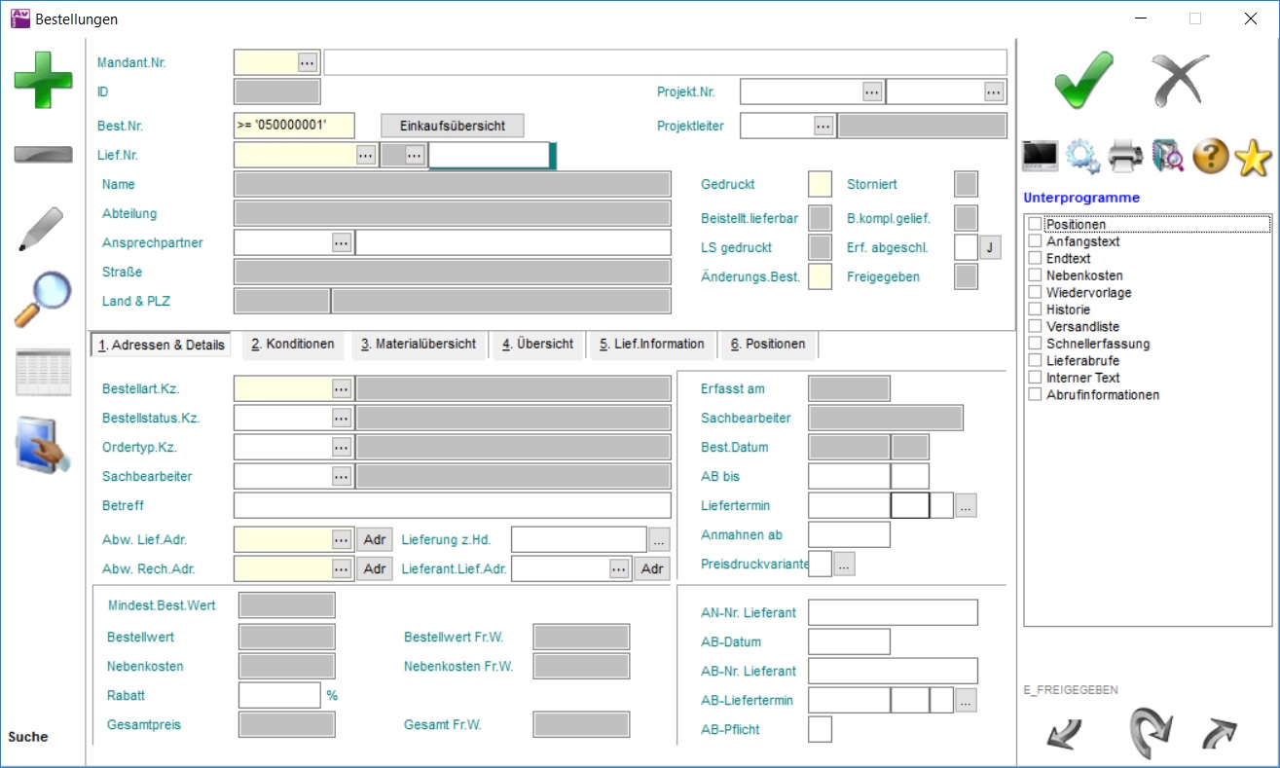This screenshot has height=768, width=1280.
Task: Click the magnifying glass search icon
Action: [43, 299]
